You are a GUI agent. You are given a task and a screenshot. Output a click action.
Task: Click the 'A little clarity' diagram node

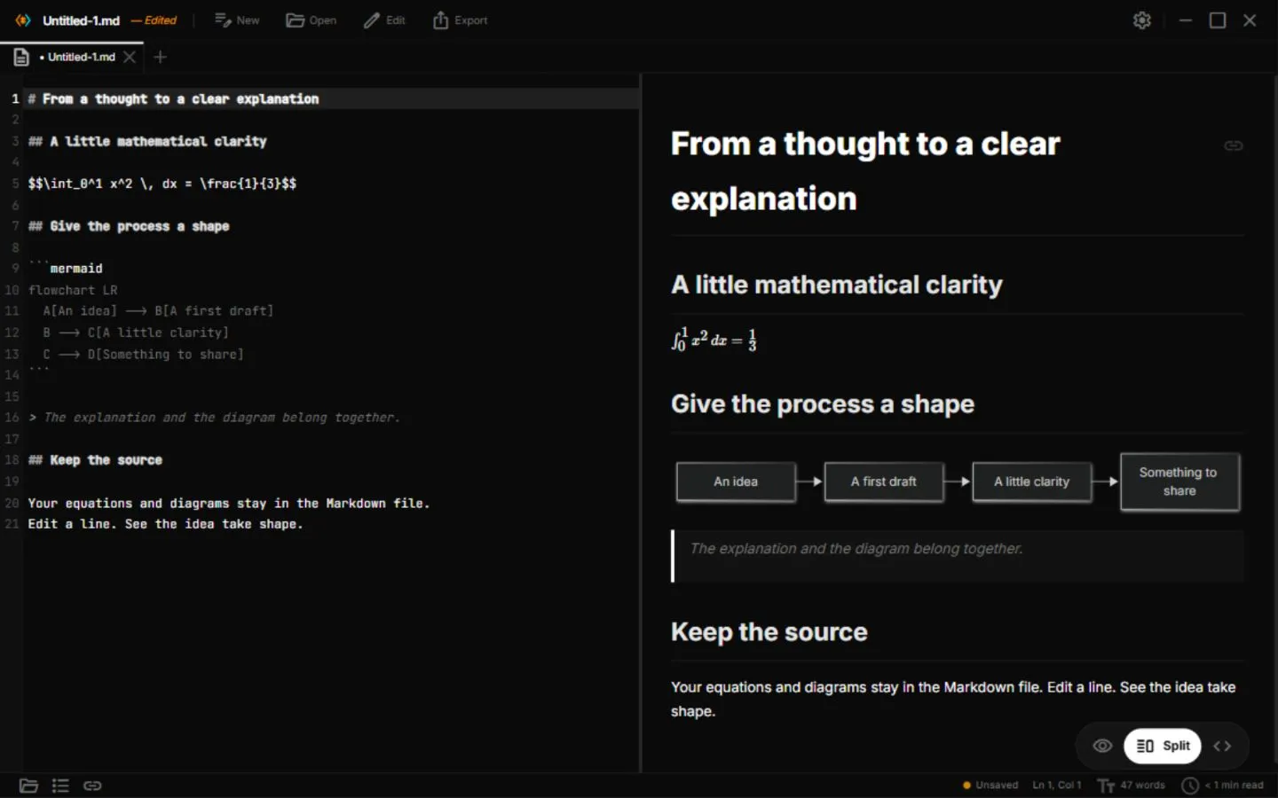pos(1031,481)
